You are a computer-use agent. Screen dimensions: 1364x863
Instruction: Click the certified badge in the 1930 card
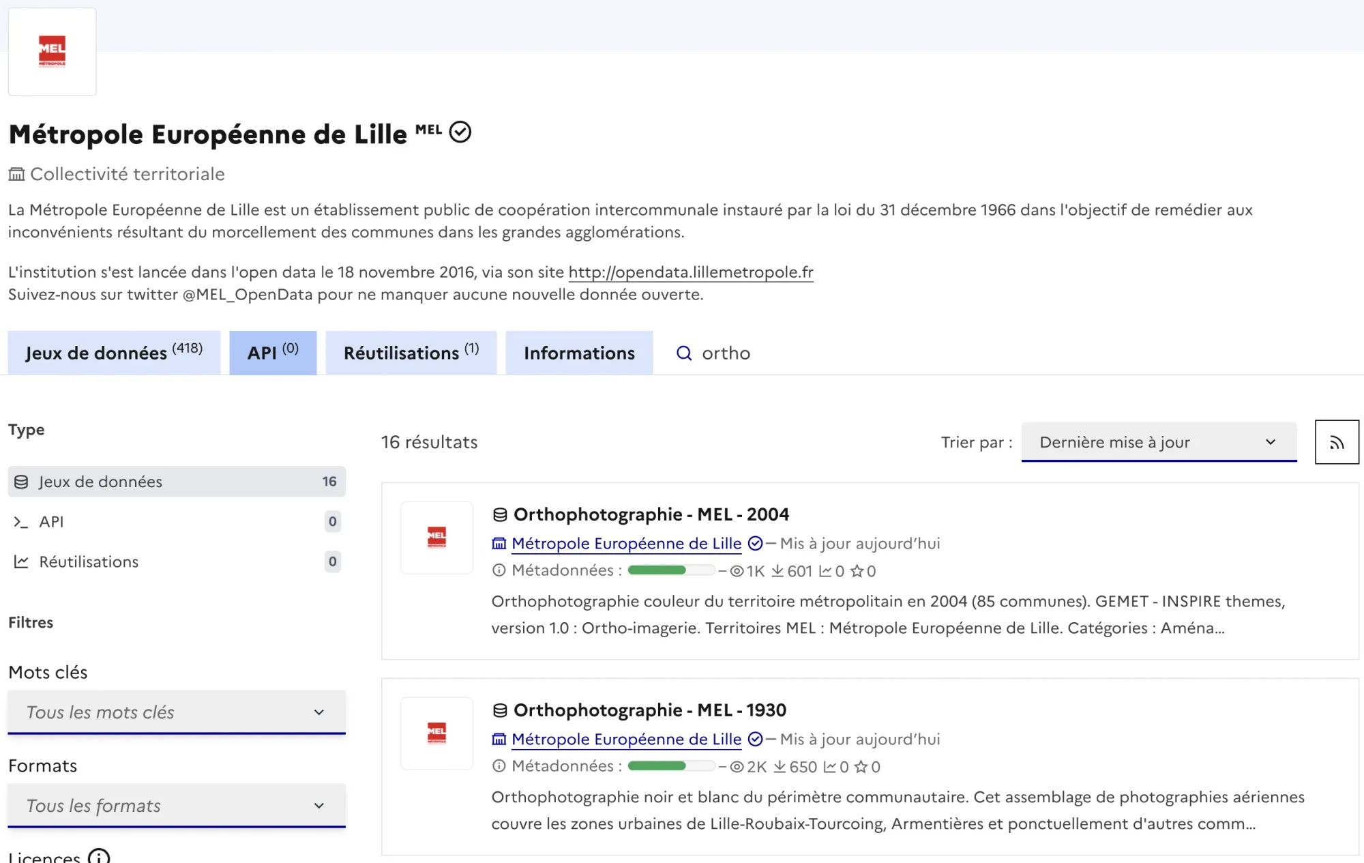(x=755, y=740)
